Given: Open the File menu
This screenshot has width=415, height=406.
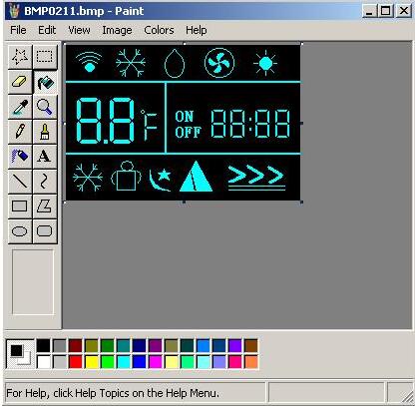Looking at the screenshot, I should [18, 30].
